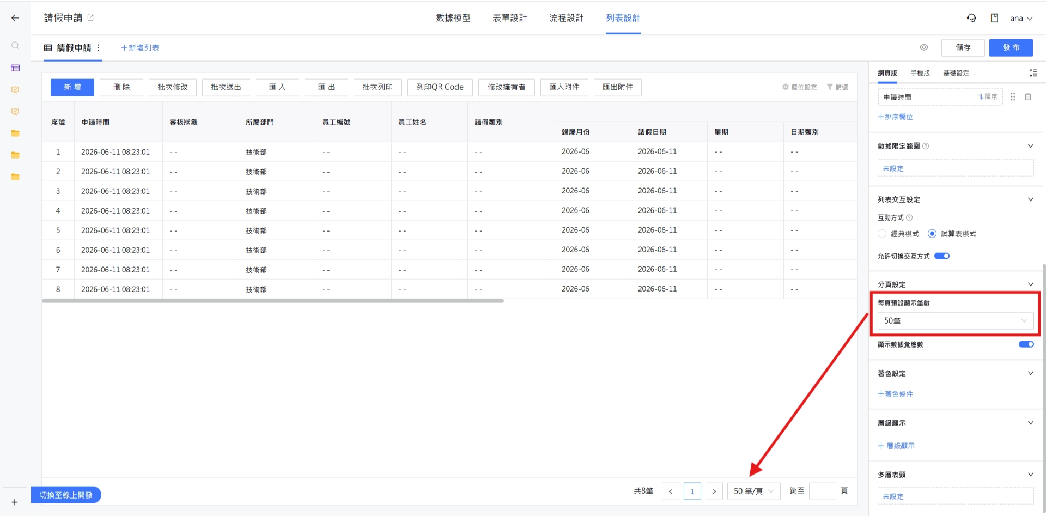This screenshot has height=516, width=1046.
Task: Click the 未設定 field under 數據限定範圍
Action: tap(956, 168)
